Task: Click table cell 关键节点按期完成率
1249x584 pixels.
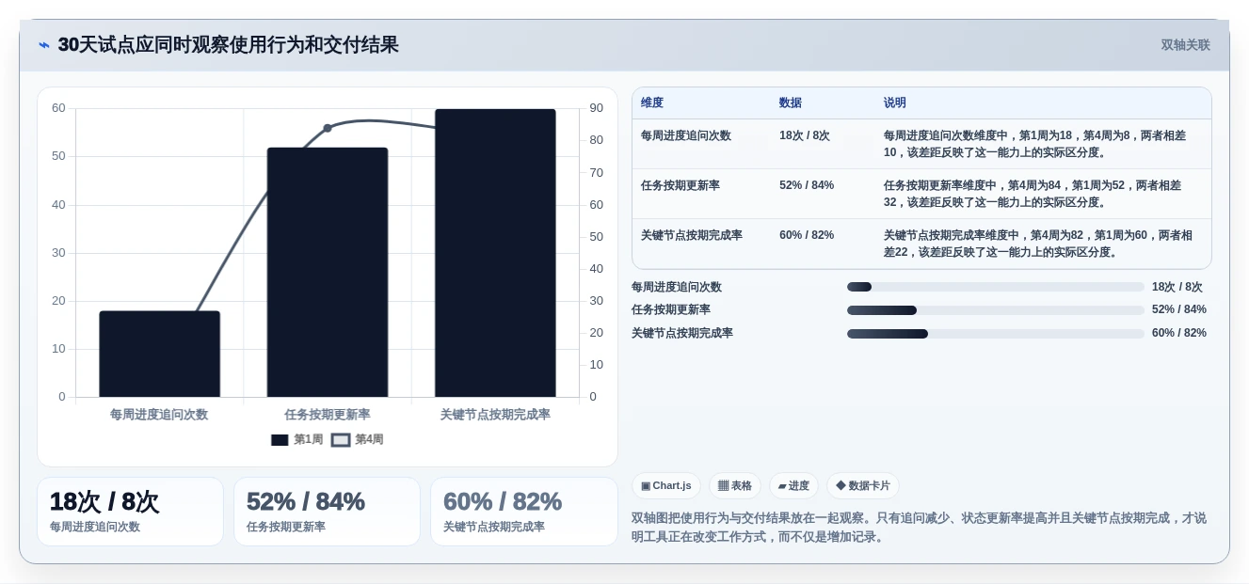Action: (692, 235)
